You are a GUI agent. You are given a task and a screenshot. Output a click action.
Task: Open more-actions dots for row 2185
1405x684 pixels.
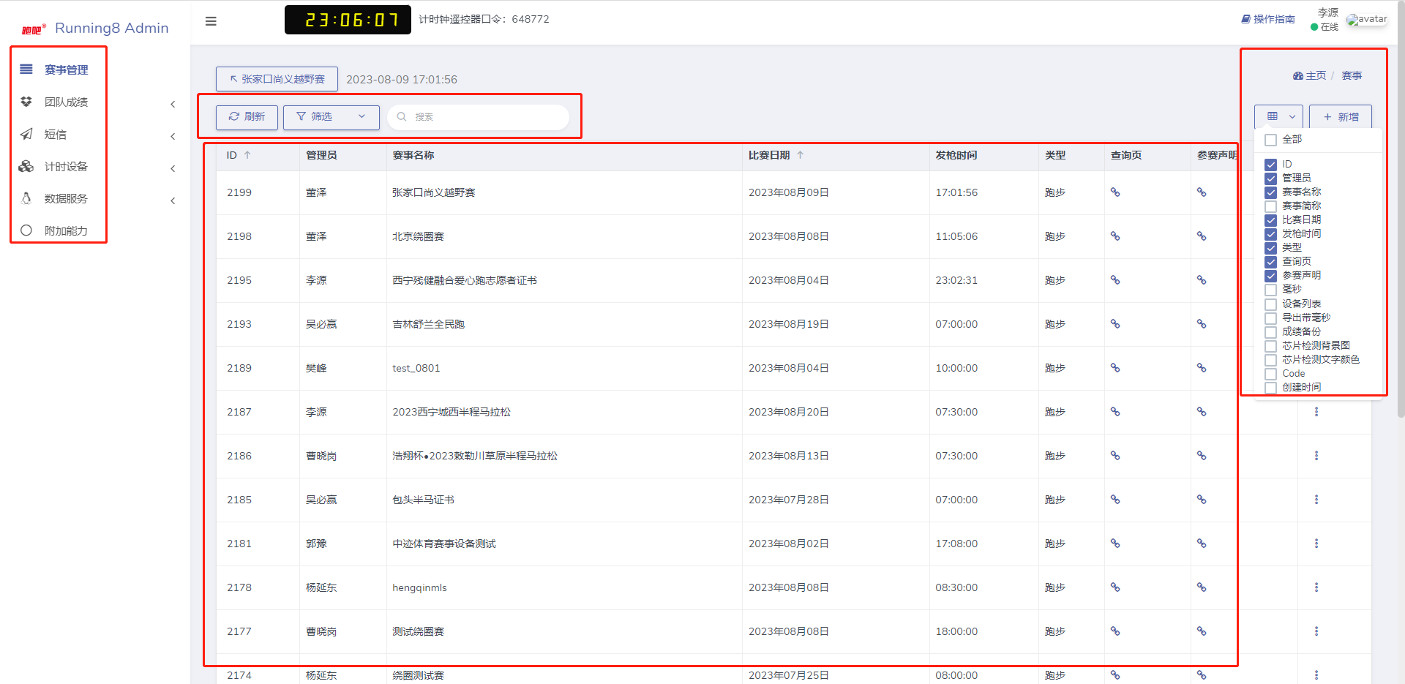point(1316,500)
